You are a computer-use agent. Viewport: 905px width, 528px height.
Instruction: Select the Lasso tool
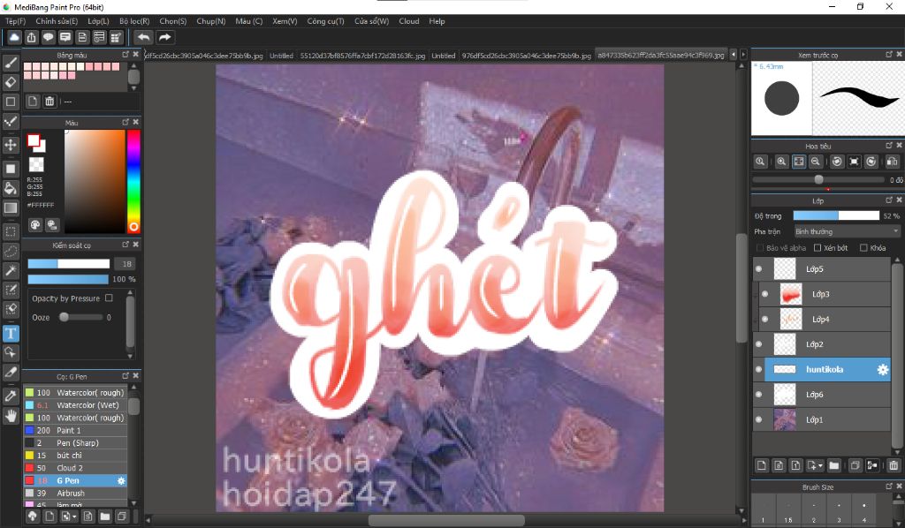11,252
